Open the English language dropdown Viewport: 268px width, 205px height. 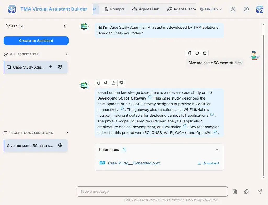click(x=211, y=9)
